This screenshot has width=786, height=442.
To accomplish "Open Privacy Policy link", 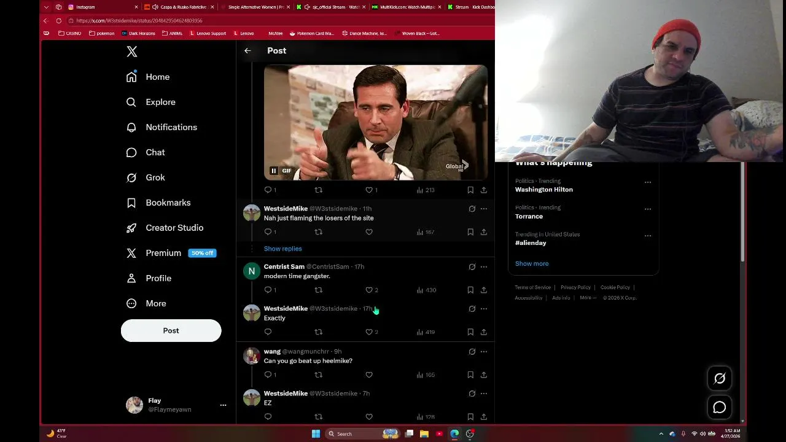I will (575, 287).
